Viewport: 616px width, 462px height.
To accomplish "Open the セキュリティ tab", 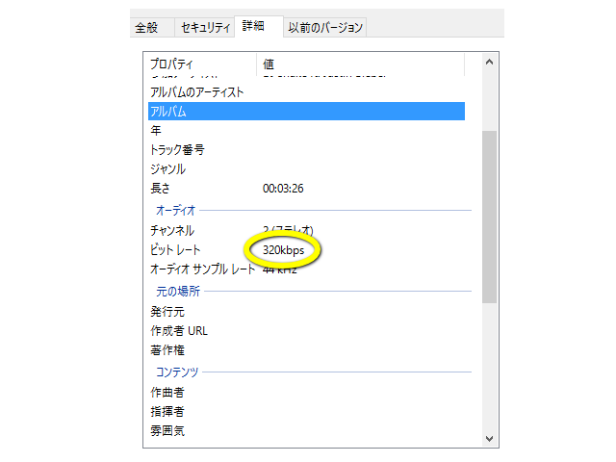I will (204, 28).
